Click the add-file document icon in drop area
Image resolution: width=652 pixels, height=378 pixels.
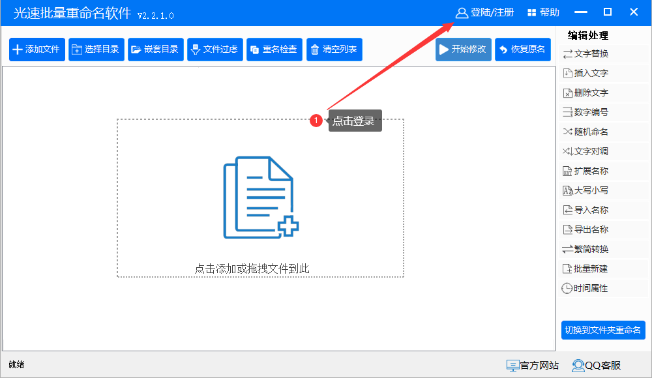coord(261,197)
